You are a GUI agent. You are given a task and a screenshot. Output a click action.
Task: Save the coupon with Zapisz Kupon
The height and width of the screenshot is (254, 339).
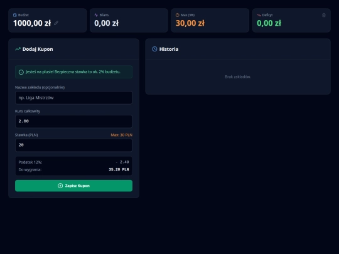pyautogui.click(x=73, y=186)
